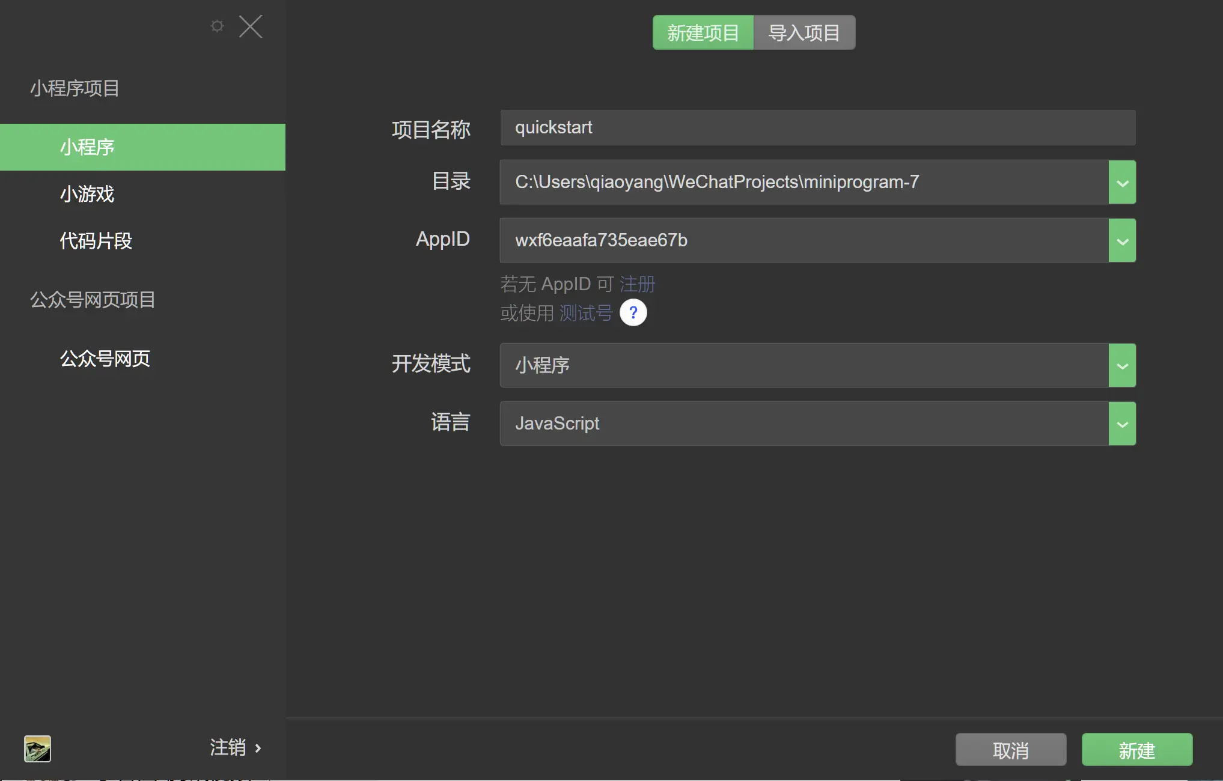Click the arrow next to 注销
This screenshot has width=1223, height=781.
point(258,749)
